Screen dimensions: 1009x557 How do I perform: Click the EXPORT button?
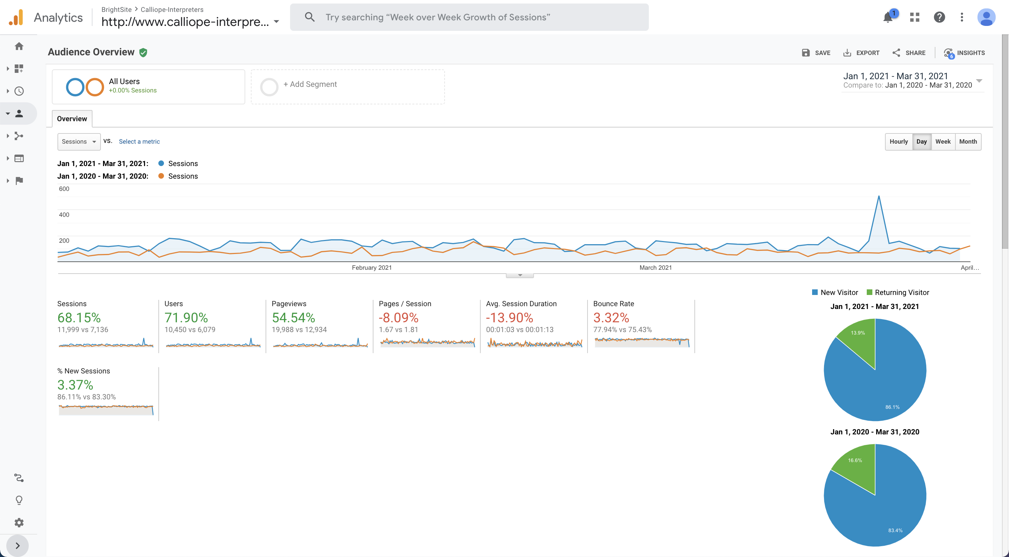[x=861, y=53]
